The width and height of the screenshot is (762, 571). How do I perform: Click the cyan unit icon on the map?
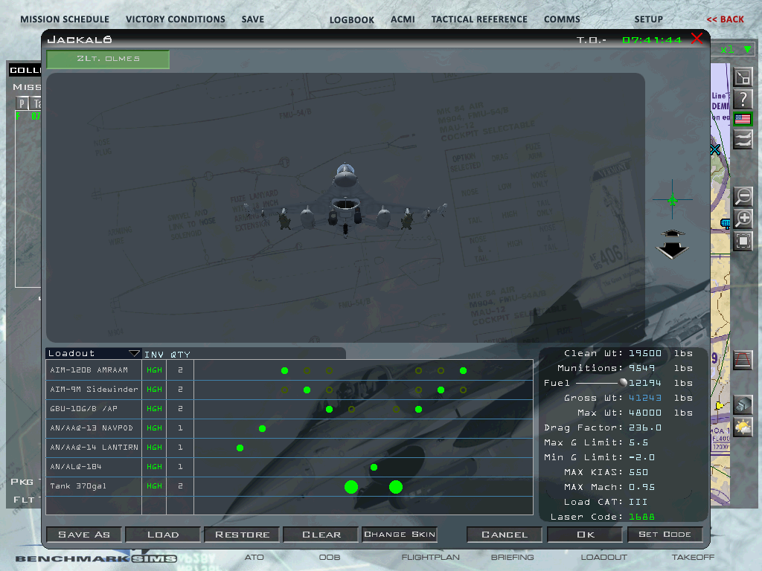pyautogui.click(x=725, y=223)
